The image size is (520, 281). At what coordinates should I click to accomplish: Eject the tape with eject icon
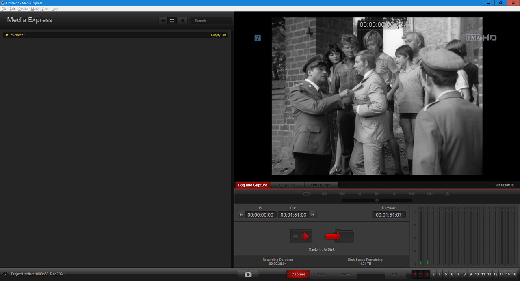point(447,194)
